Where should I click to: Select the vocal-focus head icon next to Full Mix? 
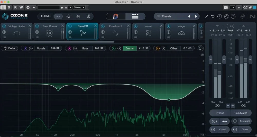click(x=68, y=16)
